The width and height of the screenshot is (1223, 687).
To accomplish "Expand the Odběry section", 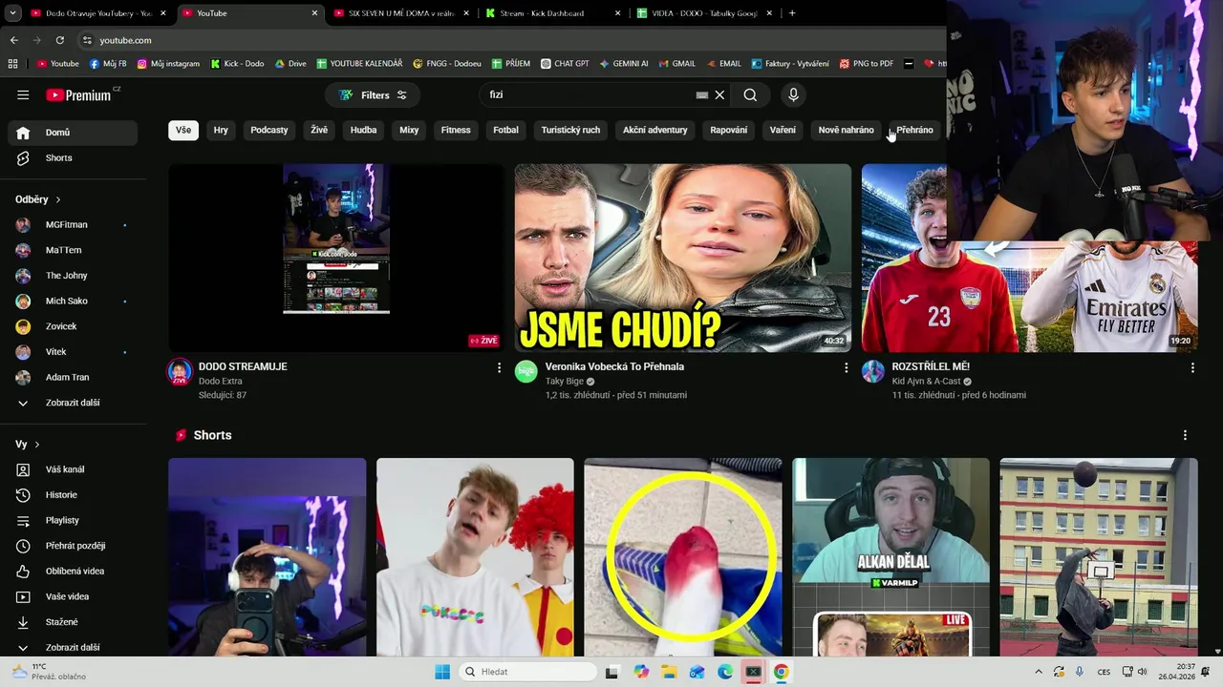I will click(x=38, y=199).
